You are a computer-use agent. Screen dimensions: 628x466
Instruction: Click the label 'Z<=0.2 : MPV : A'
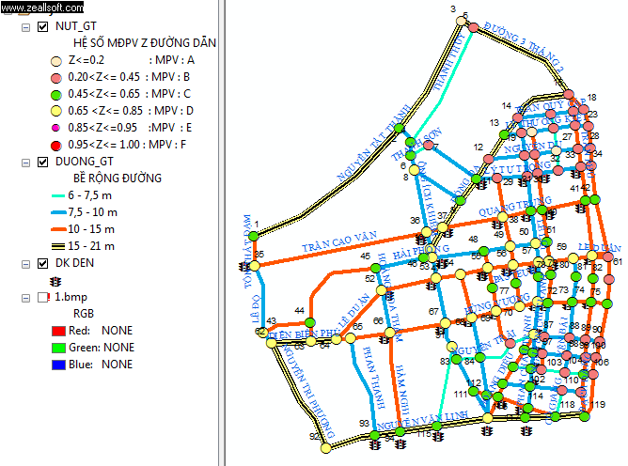pyautogui.click(x=131, y=60)
